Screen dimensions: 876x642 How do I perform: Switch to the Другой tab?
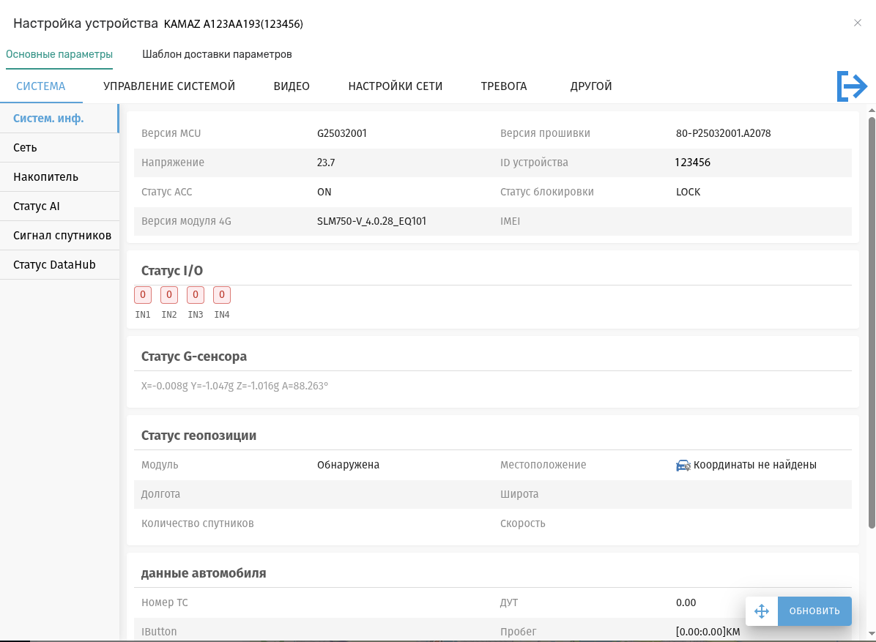point(591,86)
